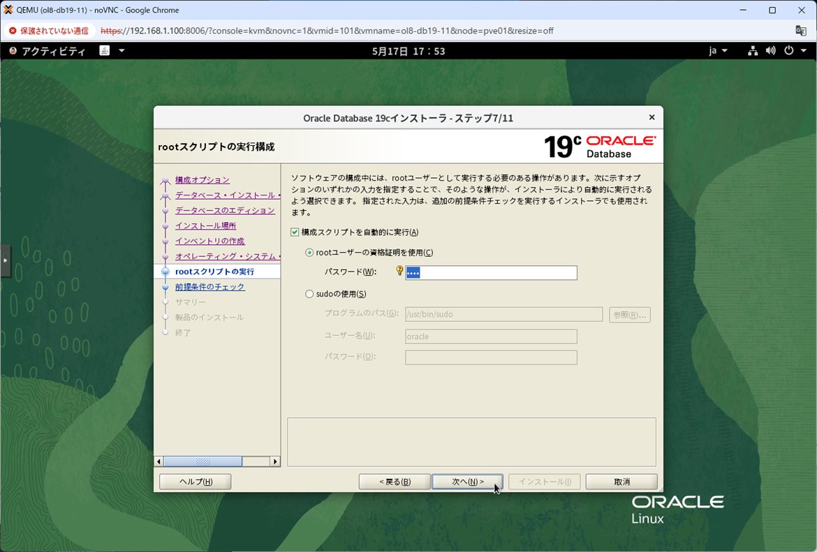The image size is (817, 552).
Task: Open the オペレーティング・システム step
Action: coord(227,256)
